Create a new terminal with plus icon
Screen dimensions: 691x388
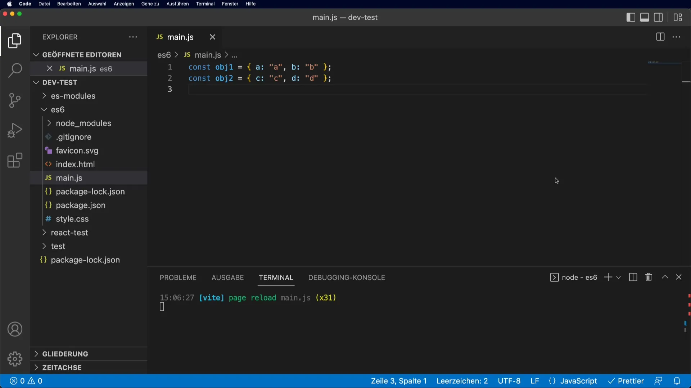608,277
